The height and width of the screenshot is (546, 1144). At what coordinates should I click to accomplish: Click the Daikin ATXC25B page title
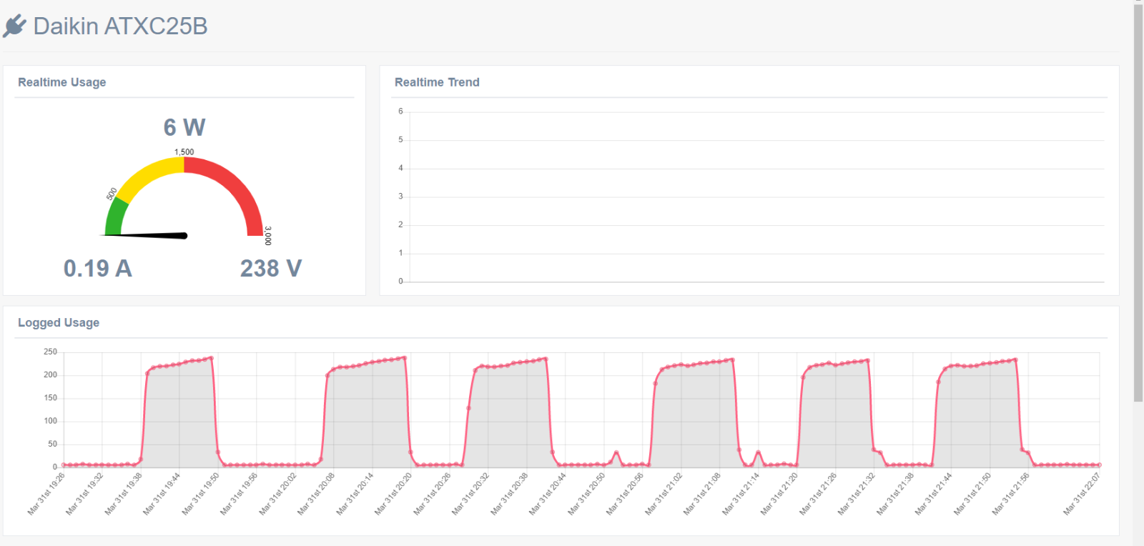120,26
